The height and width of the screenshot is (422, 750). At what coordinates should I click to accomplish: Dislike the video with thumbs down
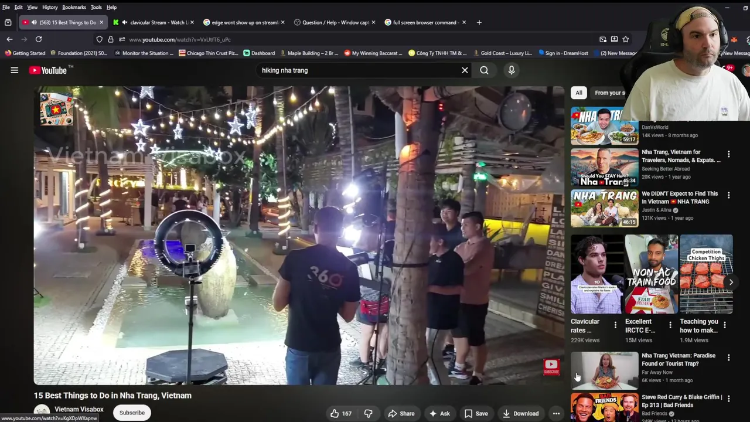(368, 413)
